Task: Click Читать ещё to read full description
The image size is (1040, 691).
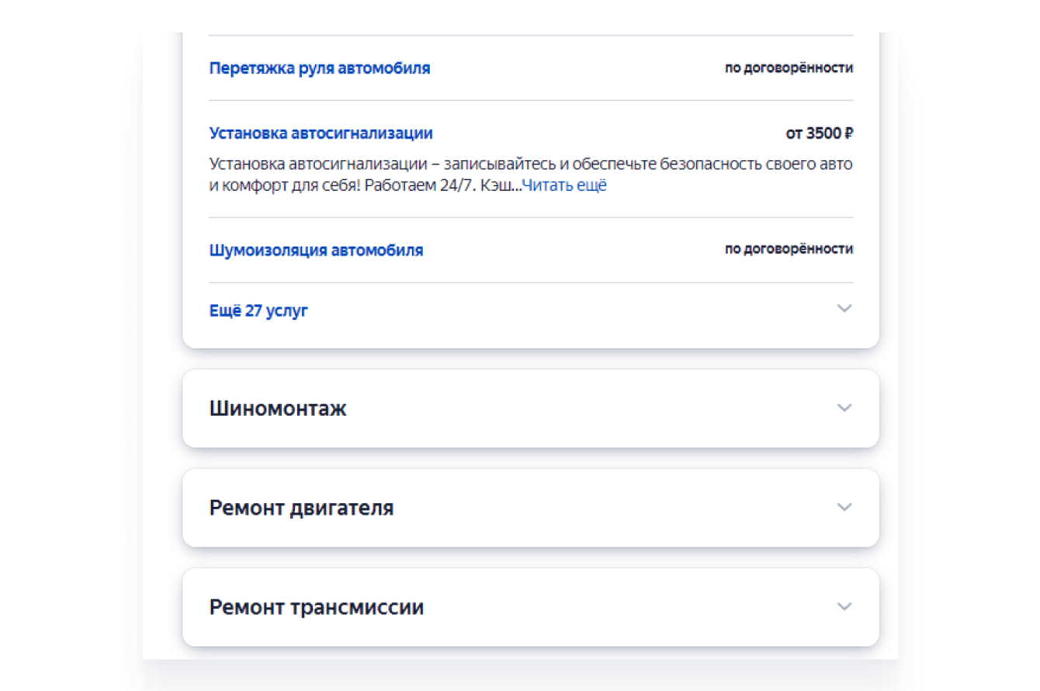Action: tap(564, 186)
